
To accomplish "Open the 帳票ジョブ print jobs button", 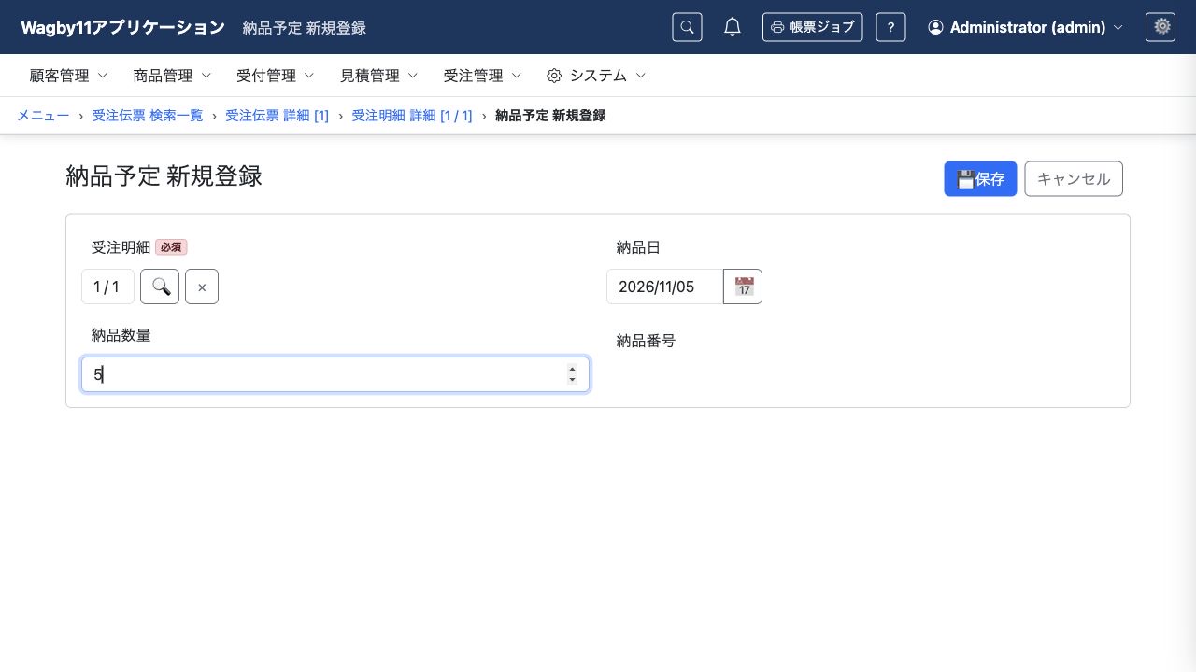I will click(812, 27).
